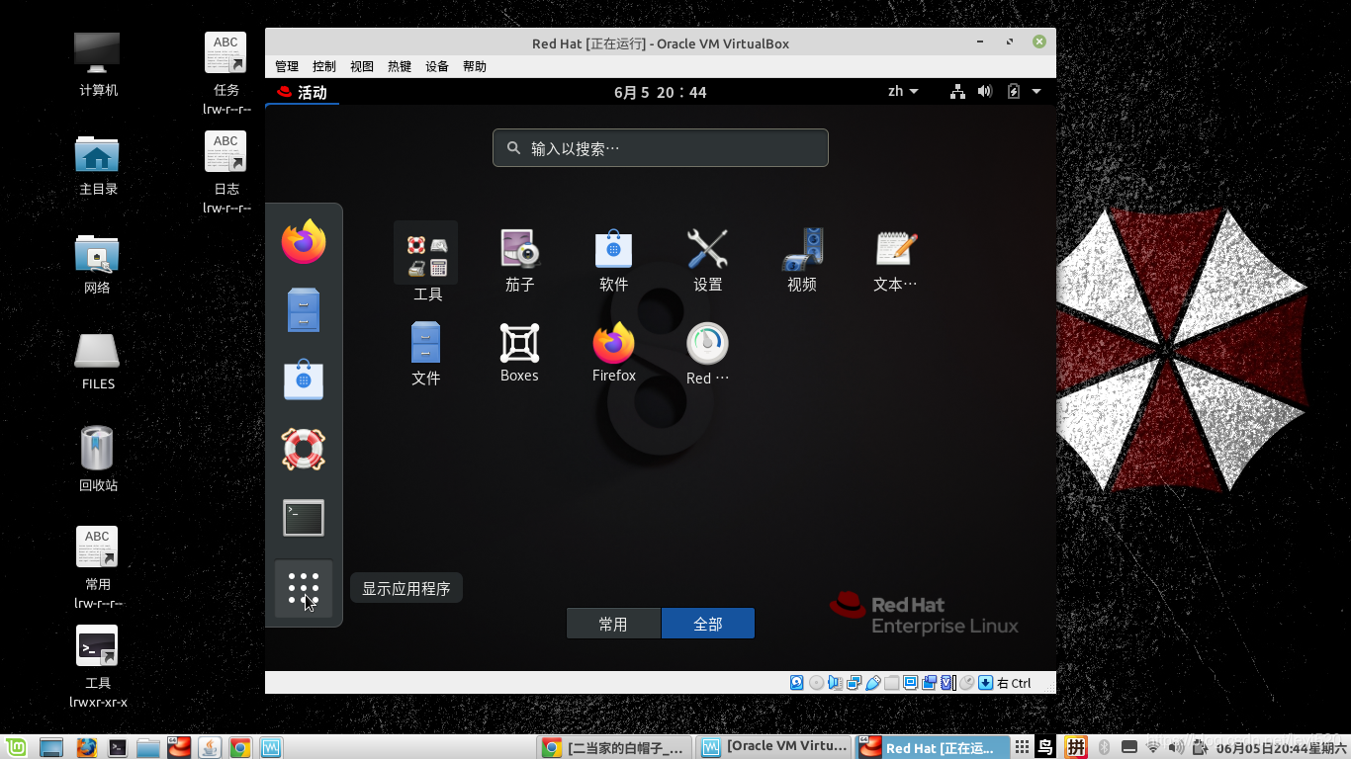Launch the Boxes app
Screen dimensions: 1351x759
click(x=519, y=354)
